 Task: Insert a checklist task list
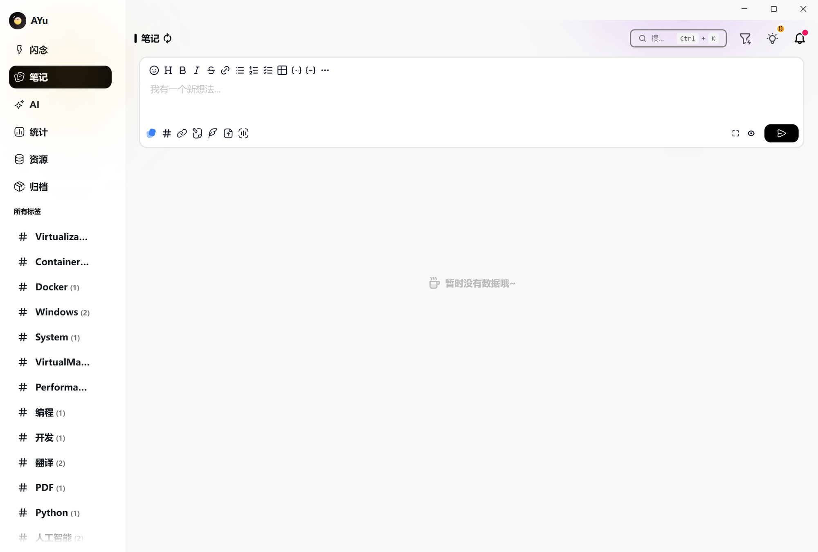pos(268,70)
